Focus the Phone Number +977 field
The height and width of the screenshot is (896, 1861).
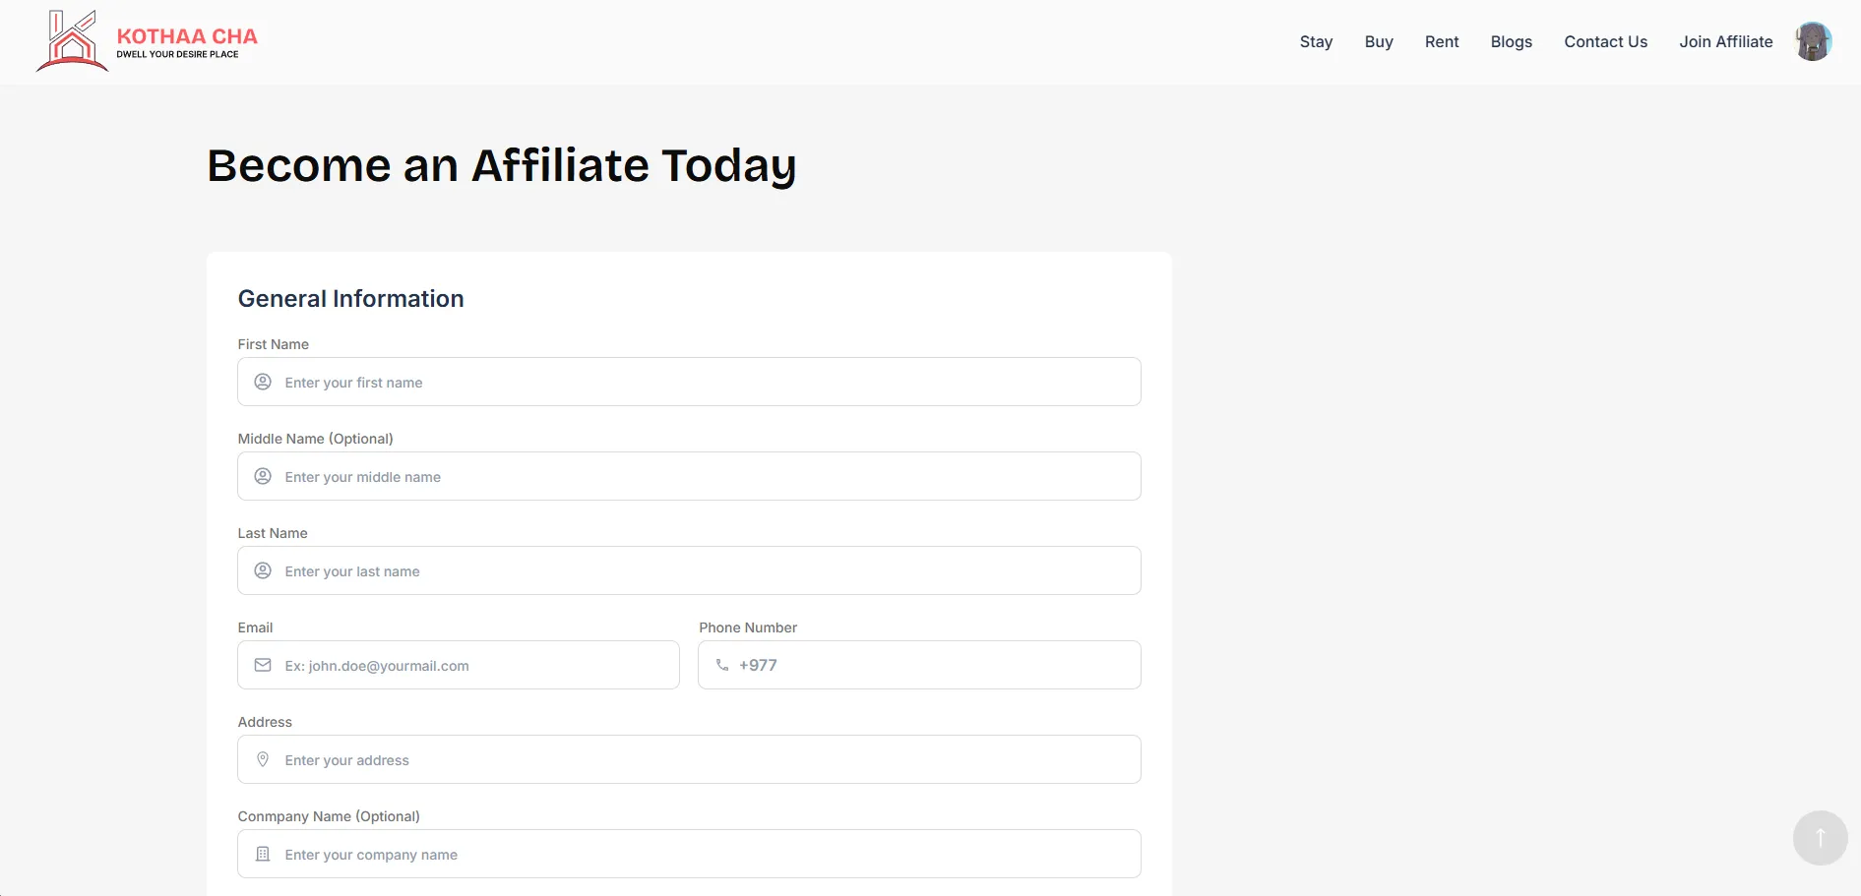click(919, 665)
